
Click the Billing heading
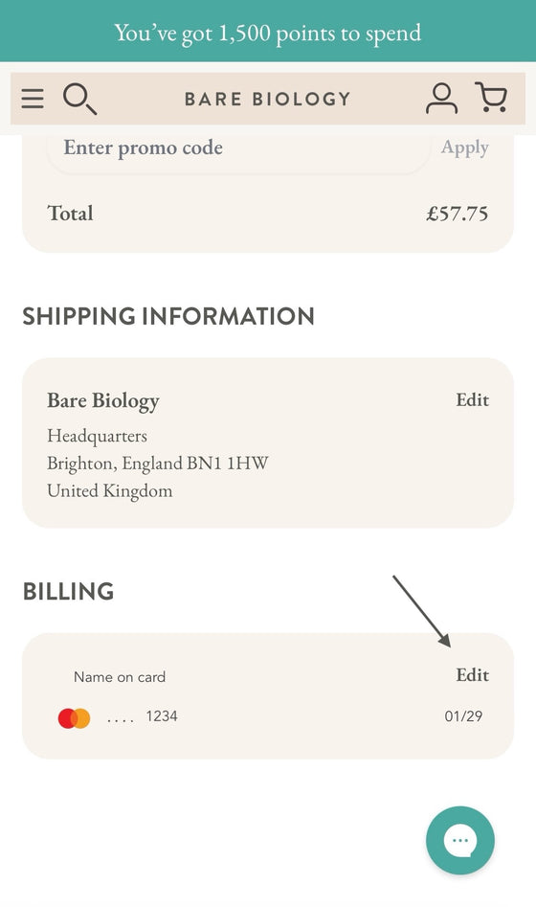pyautogui.click(x=68, y=592)
